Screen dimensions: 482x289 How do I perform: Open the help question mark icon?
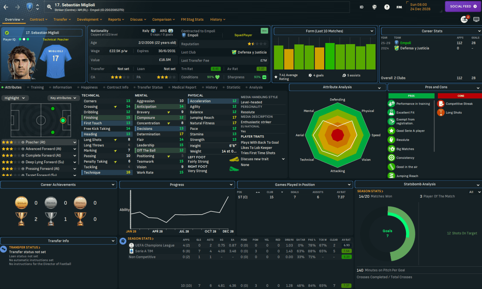[x=387, y=7]
